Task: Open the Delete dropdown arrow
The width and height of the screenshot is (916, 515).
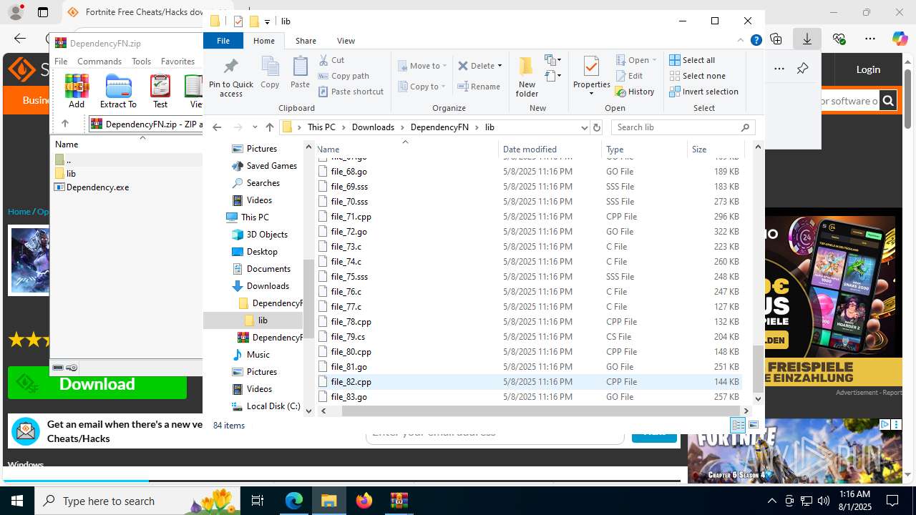Action: [x=500, y=66]
